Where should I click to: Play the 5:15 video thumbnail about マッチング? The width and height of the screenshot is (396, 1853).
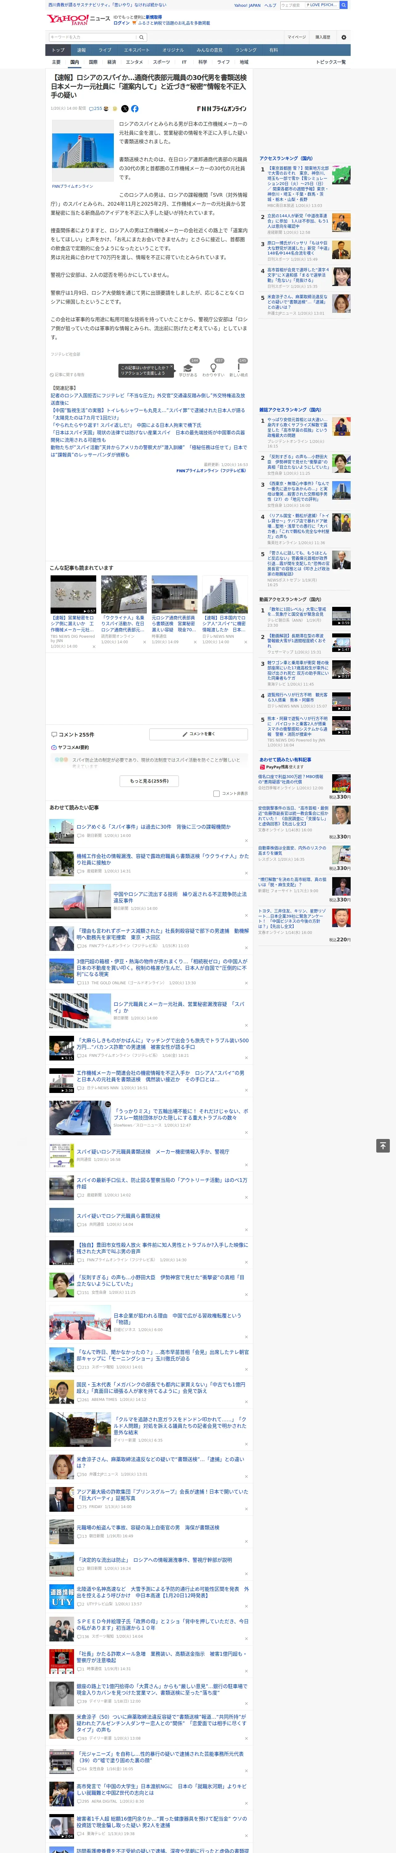62,1048
